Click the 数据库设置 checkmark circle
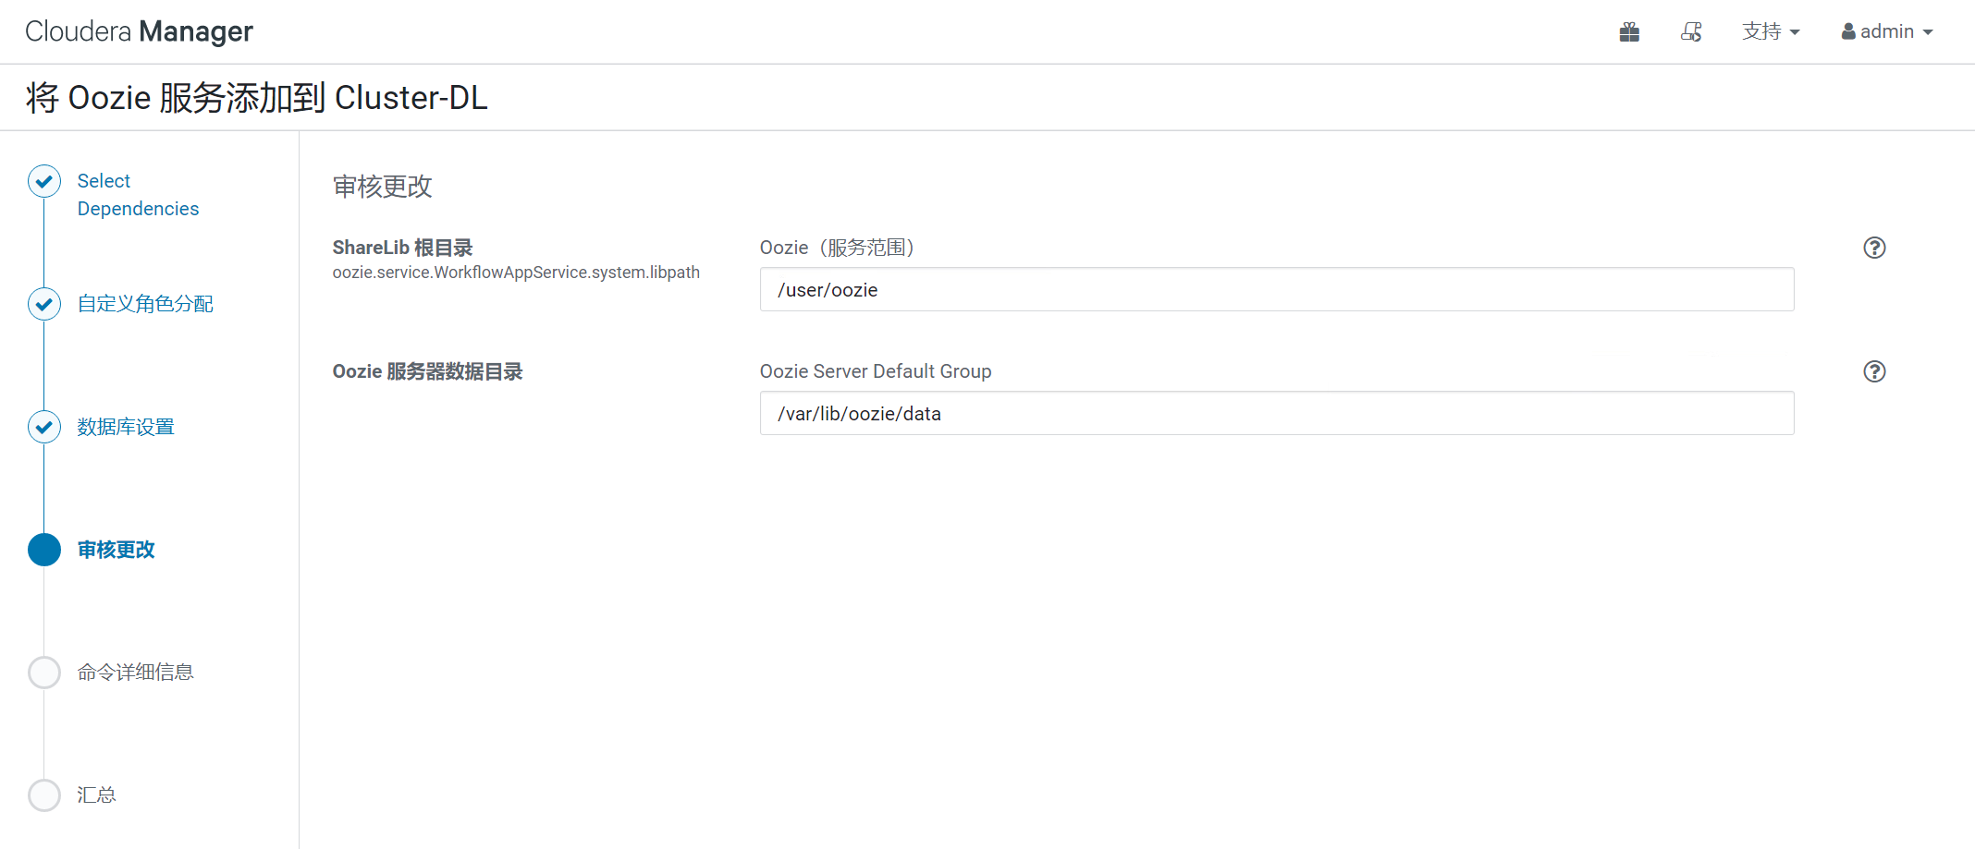Image resolution: width=1975 pixels, height=849 pixels. click(x=44, y=427)
